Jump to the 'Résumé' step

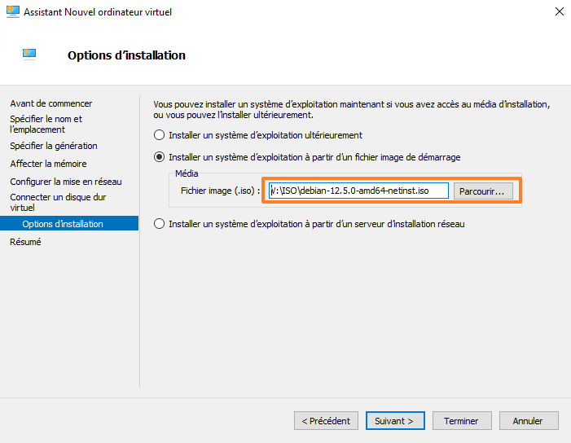tap(25, 242)
